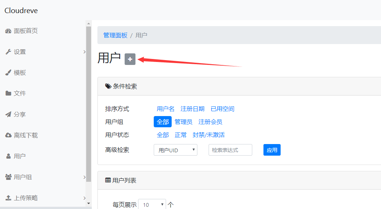The width and height of the screenshot is (381, 209).
Task: Filter user status by 封禁/未激活
Action: pyautogui.click(x=209, y=135)
